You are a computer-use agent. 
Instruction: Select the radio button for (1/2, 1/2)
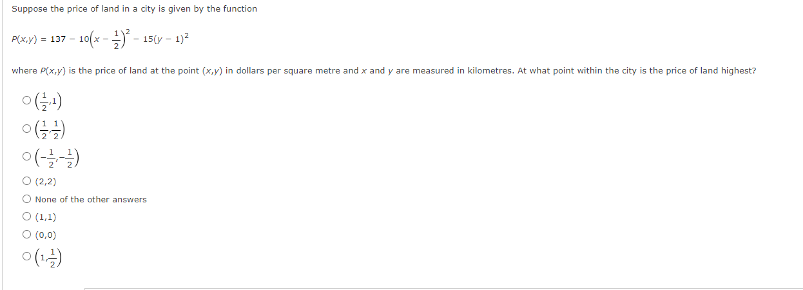coord(26,128)
